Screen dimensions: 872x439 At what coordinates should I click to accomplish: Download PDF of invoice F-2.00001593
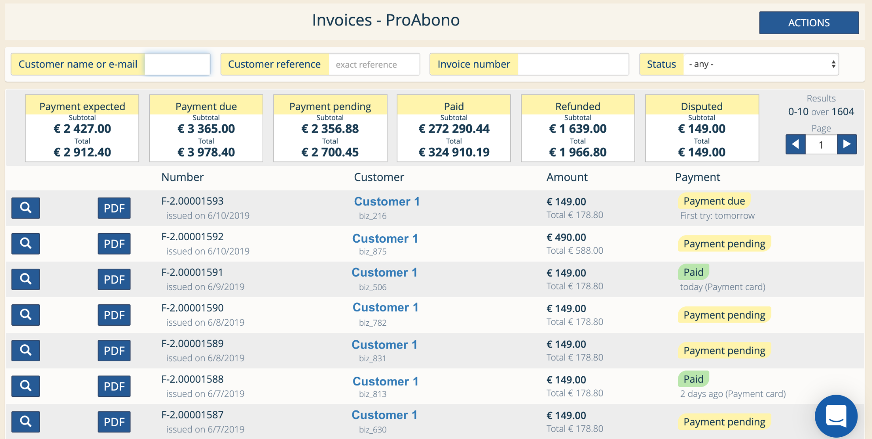coord(114,208)
